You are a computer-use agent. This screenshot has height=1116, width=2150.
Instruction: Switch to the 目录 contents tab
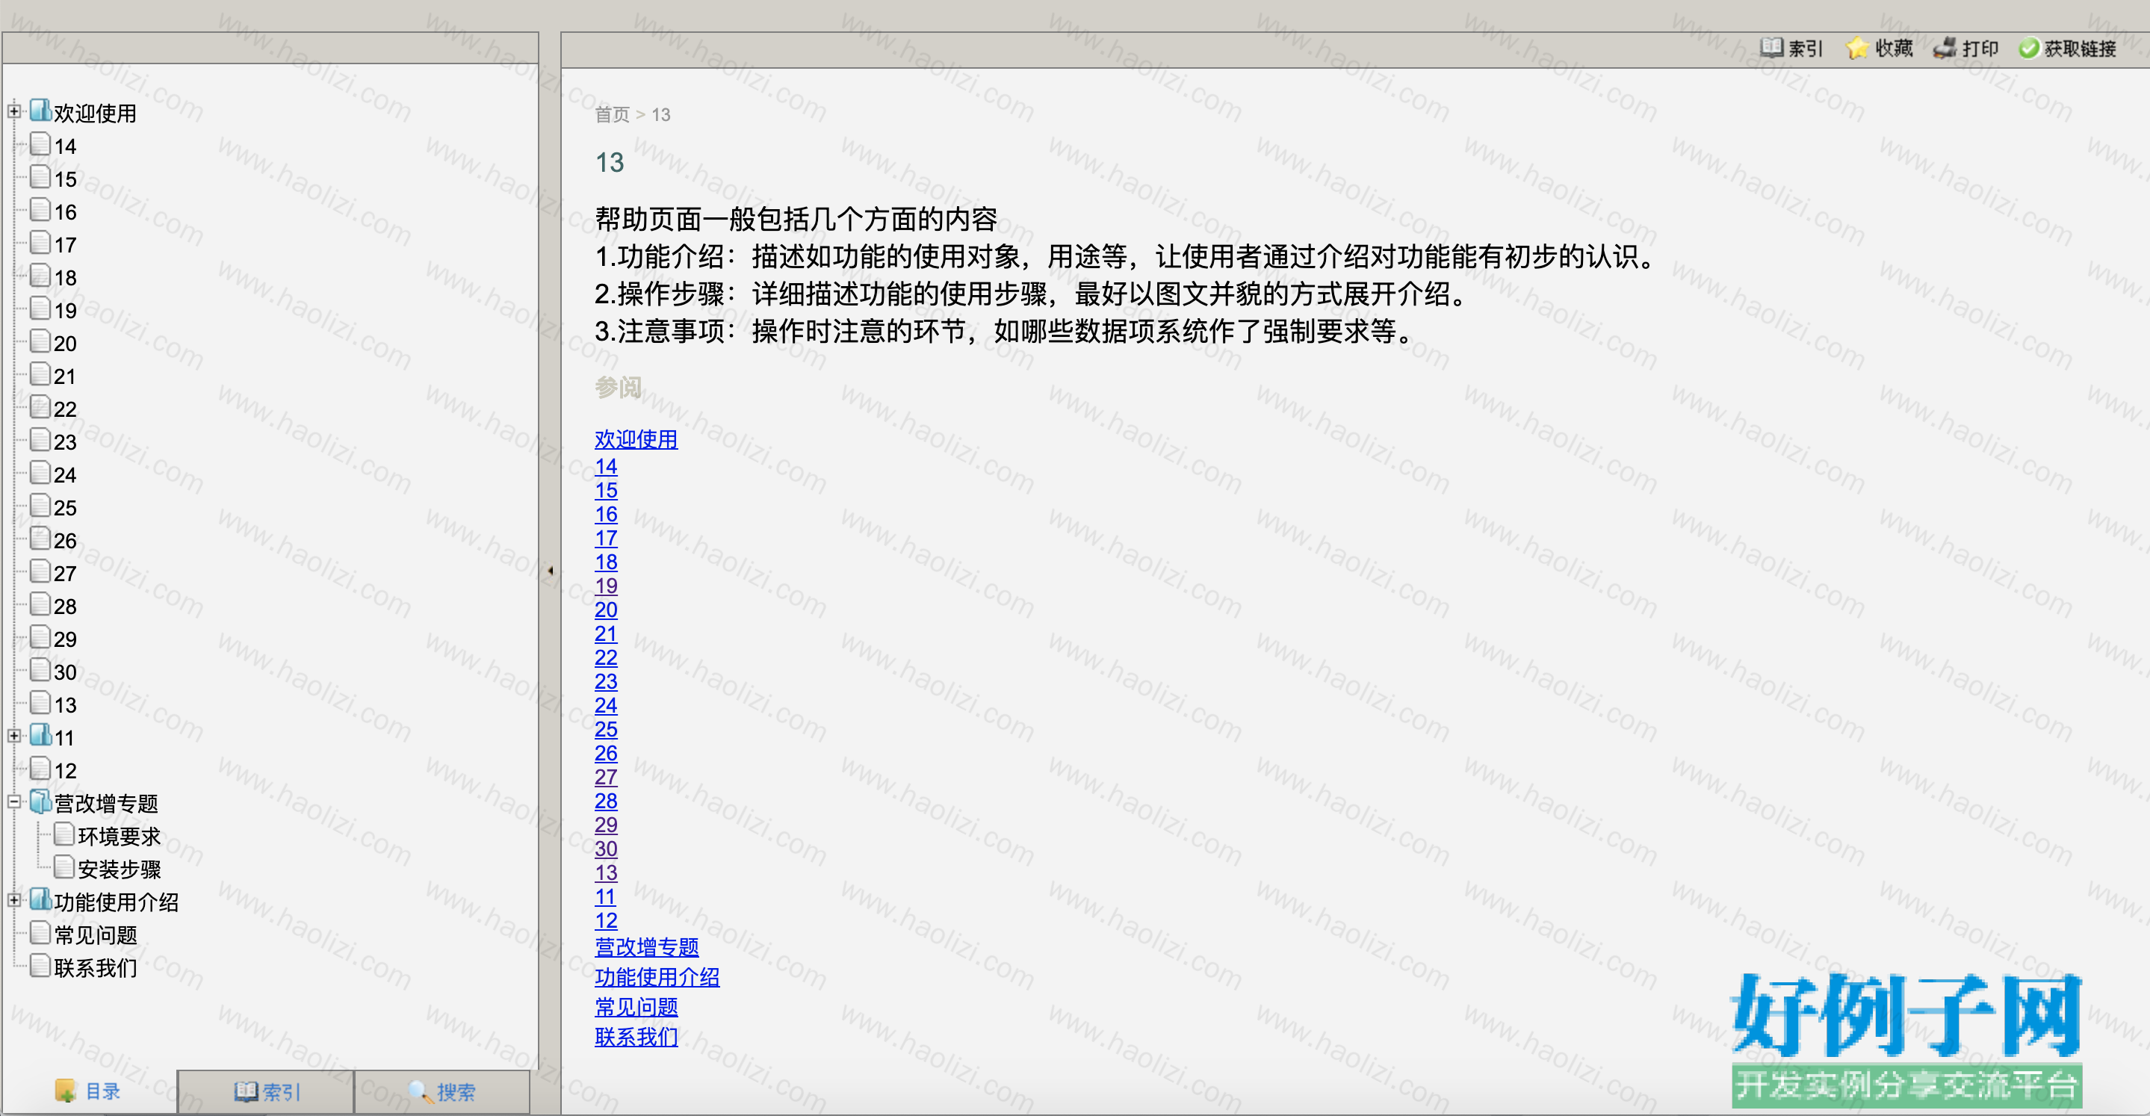click(x=88, y=1091)
